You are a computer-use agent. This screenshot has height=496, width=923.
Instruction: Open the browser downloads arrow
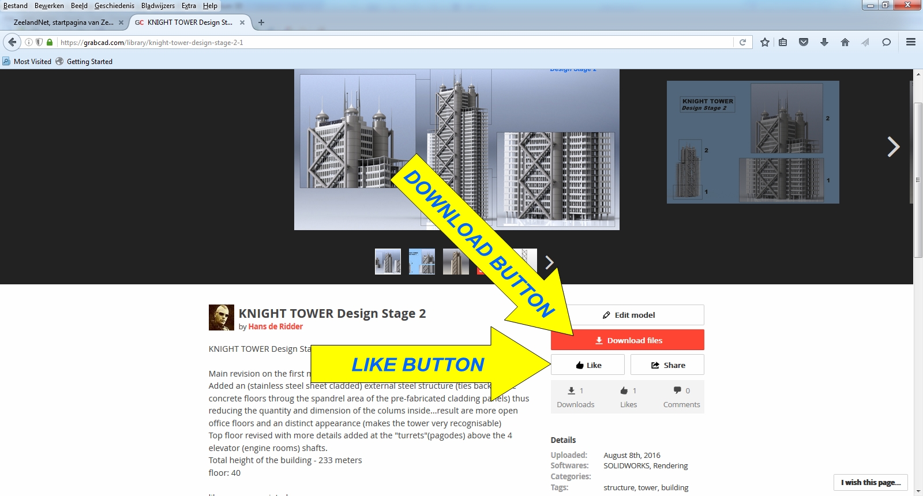[824, 42]
